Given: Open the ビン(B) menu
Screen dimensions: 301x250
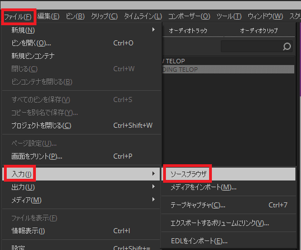Looking at the screenshot, I should (x=75, y=16).
